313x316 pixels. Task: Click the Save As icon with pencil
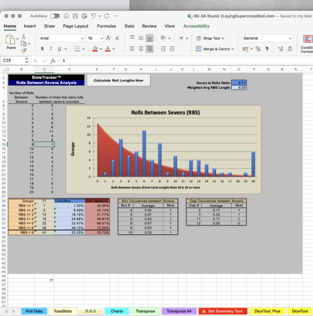84,16
